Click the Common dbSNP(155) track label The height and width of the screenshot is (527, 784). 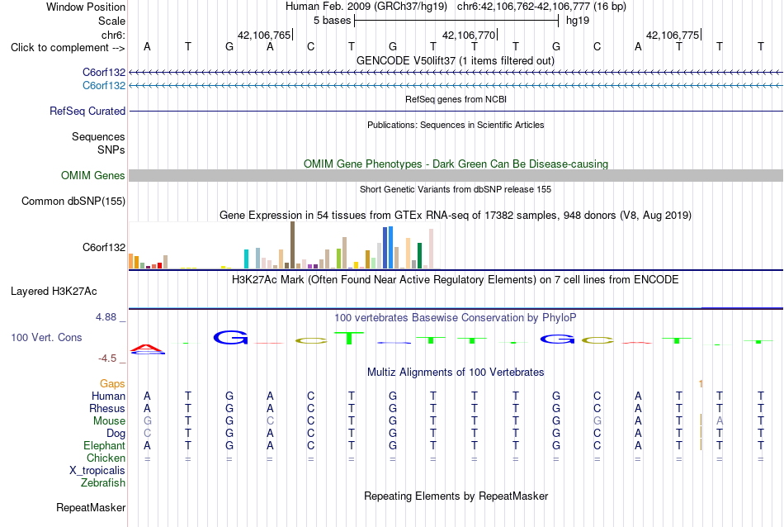tap(73, 202)
